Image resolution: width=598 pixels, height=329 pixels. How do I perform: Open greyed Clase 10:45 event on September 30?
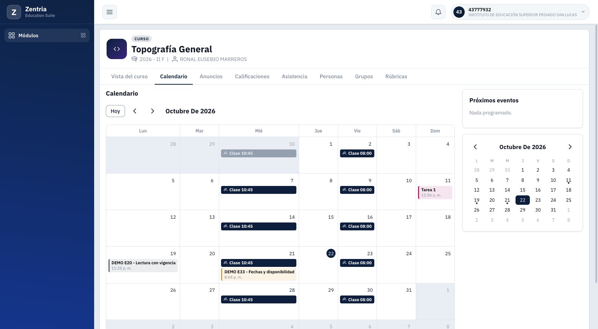tap(259, 153)
